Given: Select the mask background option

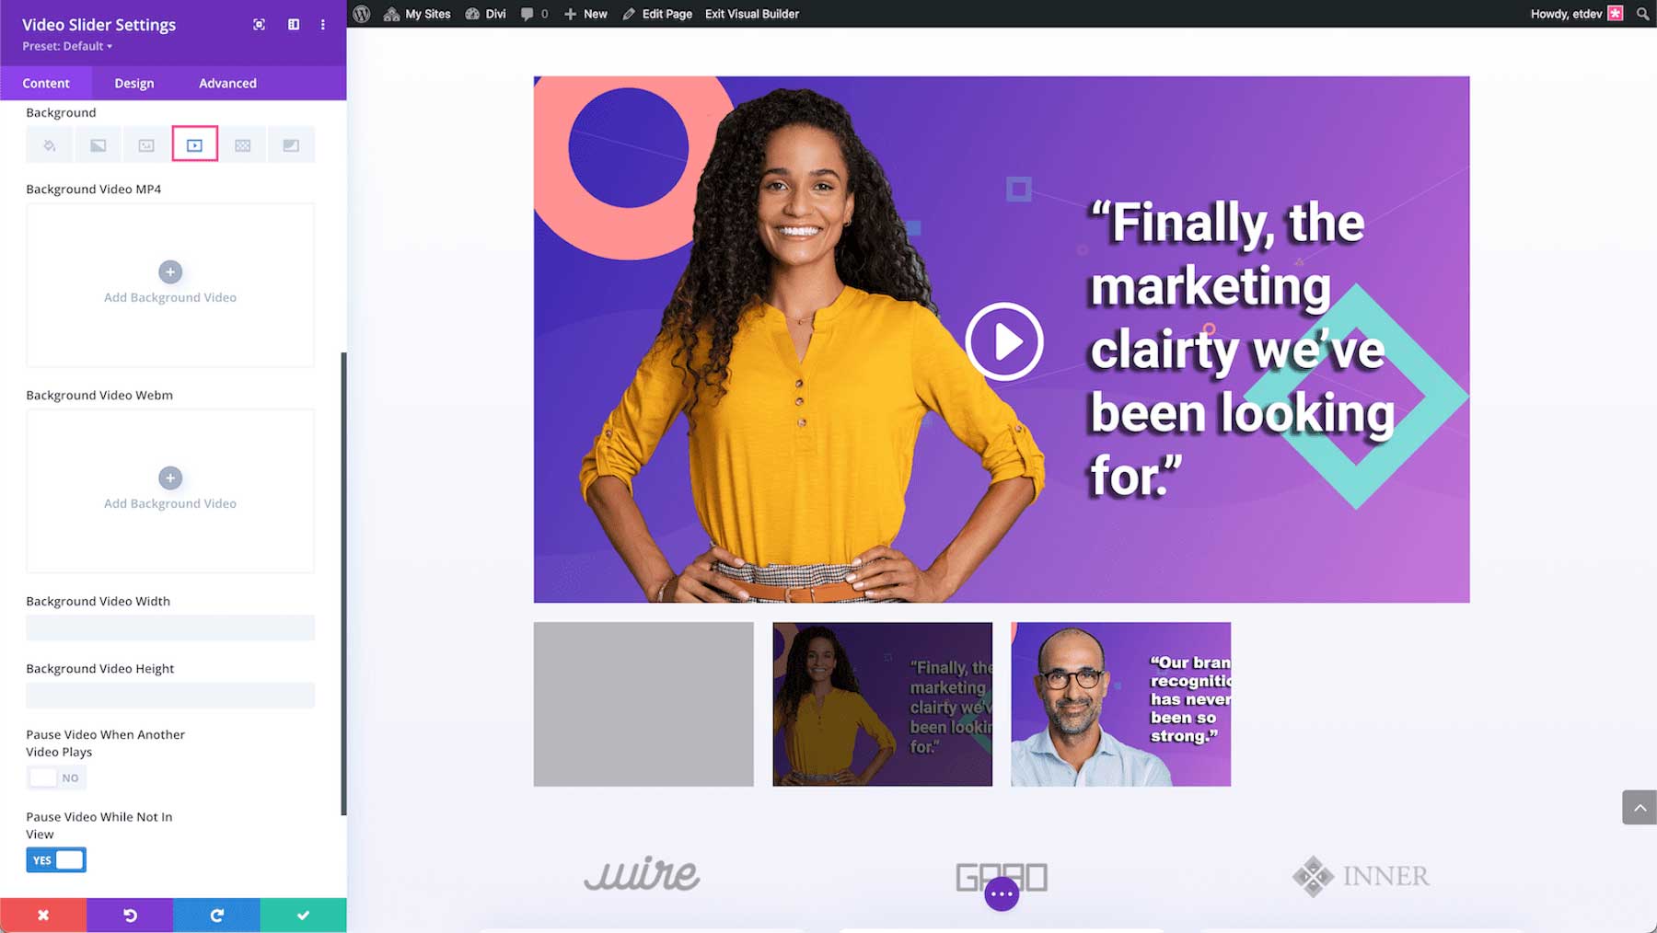Looking at the screenshot, I should 293,144.
